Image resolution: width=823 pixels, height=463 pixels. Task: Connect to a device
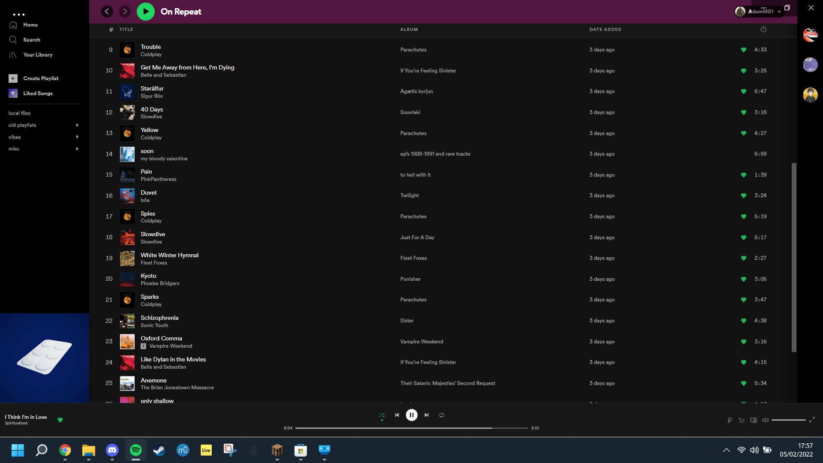(x=753, y=420)
